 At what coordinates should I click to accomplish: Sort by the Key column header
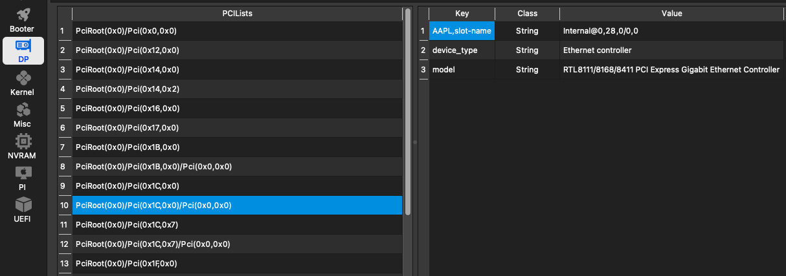462,13
